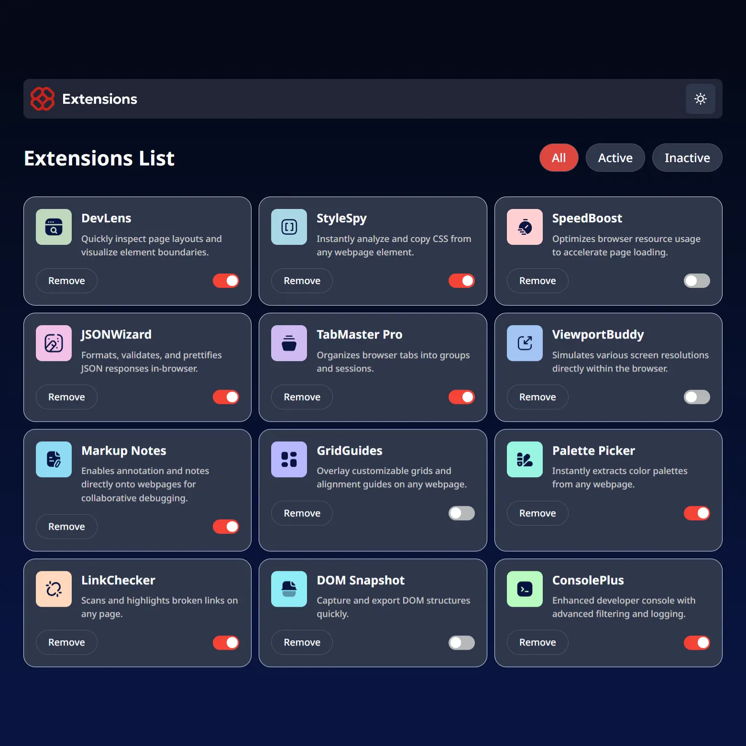Select the Inactive filter
The image size is (746, 746).
687,158
